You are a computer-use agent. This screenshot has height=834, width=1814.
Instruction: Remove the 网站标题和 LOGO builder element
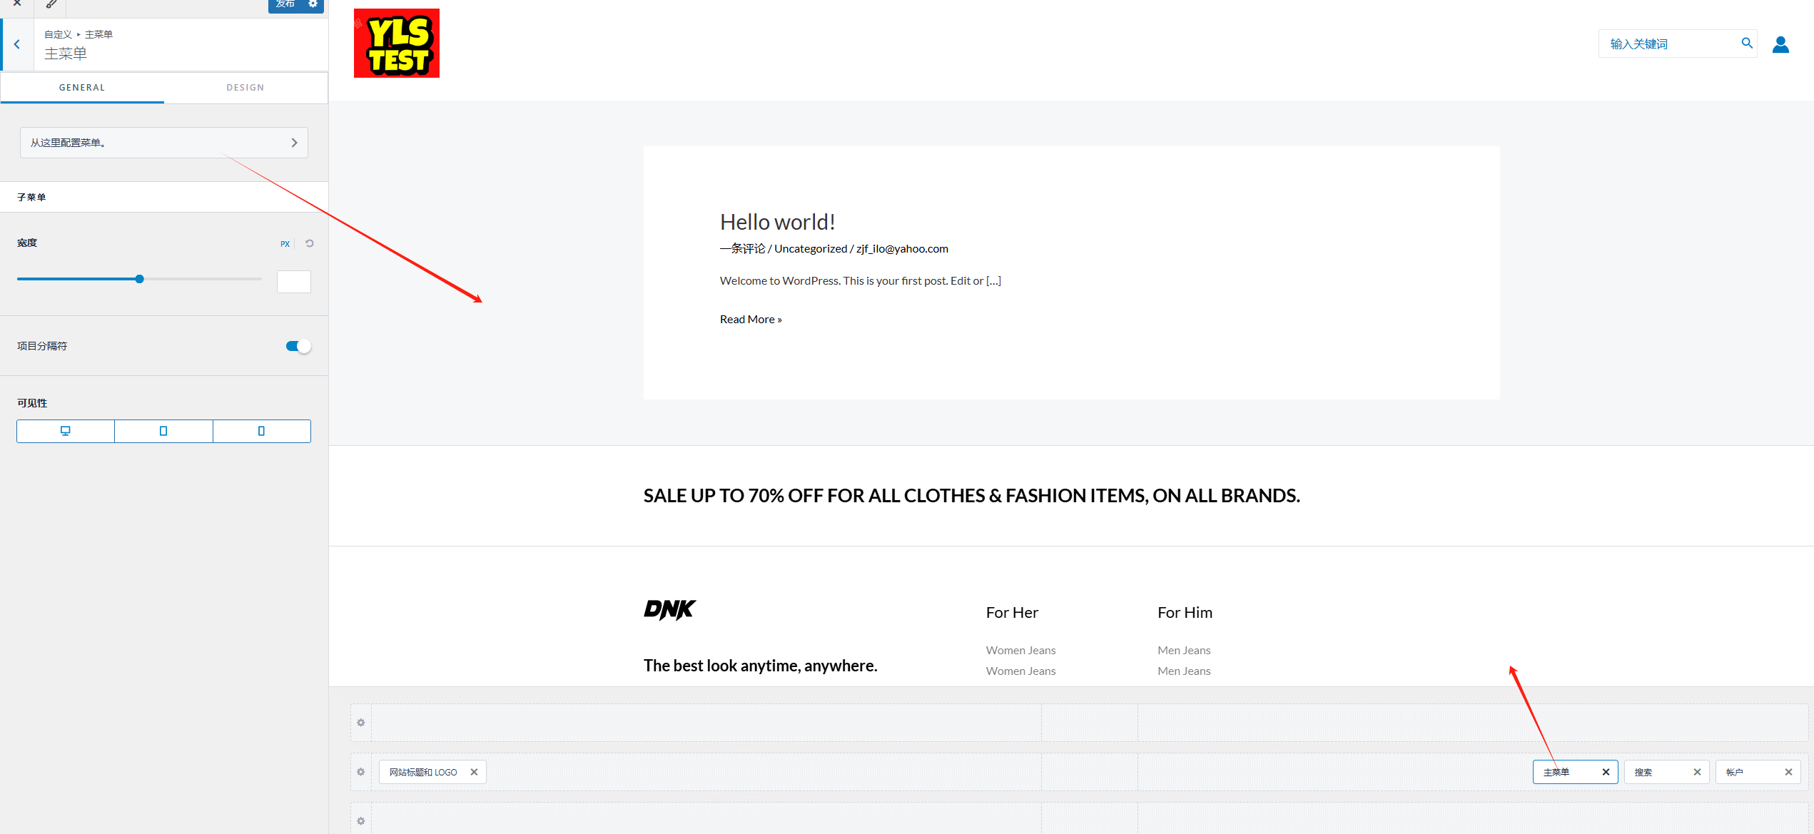coord(474,772)
